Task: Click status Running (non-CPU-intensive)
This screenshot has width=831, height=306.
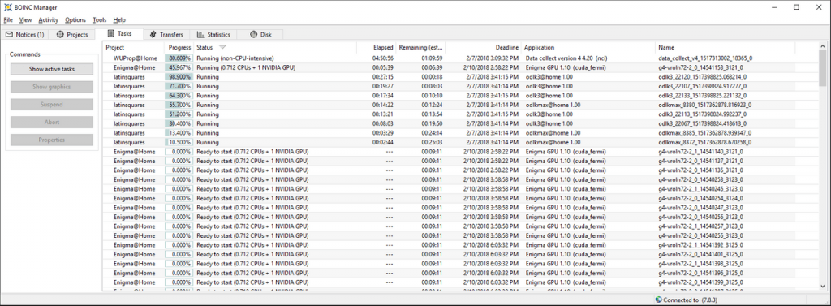Action: coord(235,58)
